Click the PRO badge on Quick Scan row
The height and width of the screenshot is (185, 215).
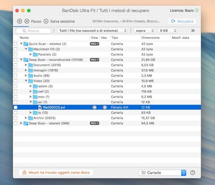pos(94,44)
